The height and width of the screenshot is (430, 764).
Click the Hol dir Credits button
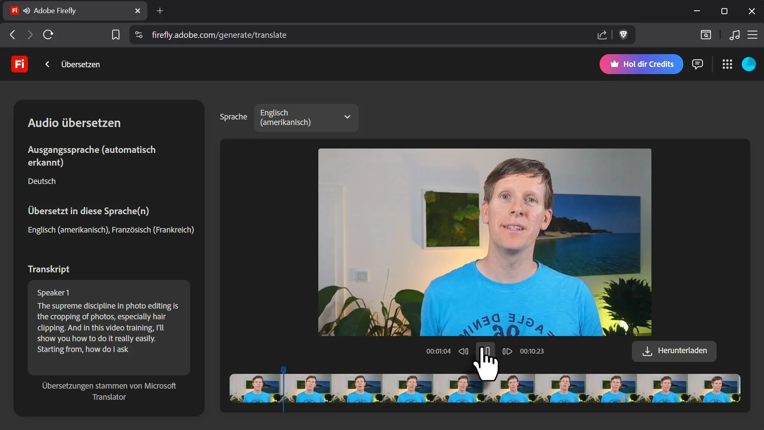click(641, 64)
